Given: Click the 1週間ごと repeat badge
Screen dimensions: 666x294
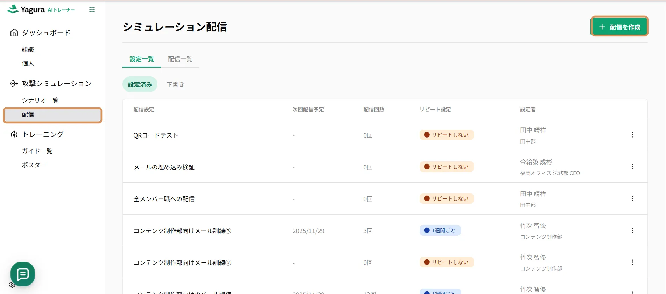Looking at the screenshot, I should pyautogui.click(x=440, y=230).
